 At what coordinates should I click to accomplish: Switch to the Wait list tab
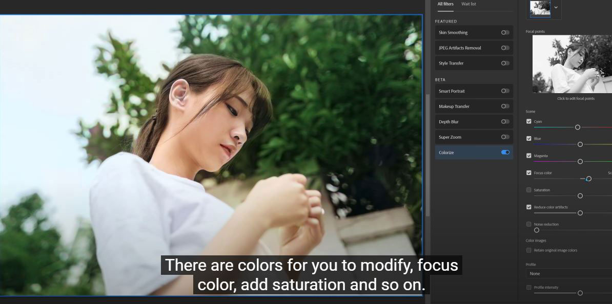pos(468,4)
